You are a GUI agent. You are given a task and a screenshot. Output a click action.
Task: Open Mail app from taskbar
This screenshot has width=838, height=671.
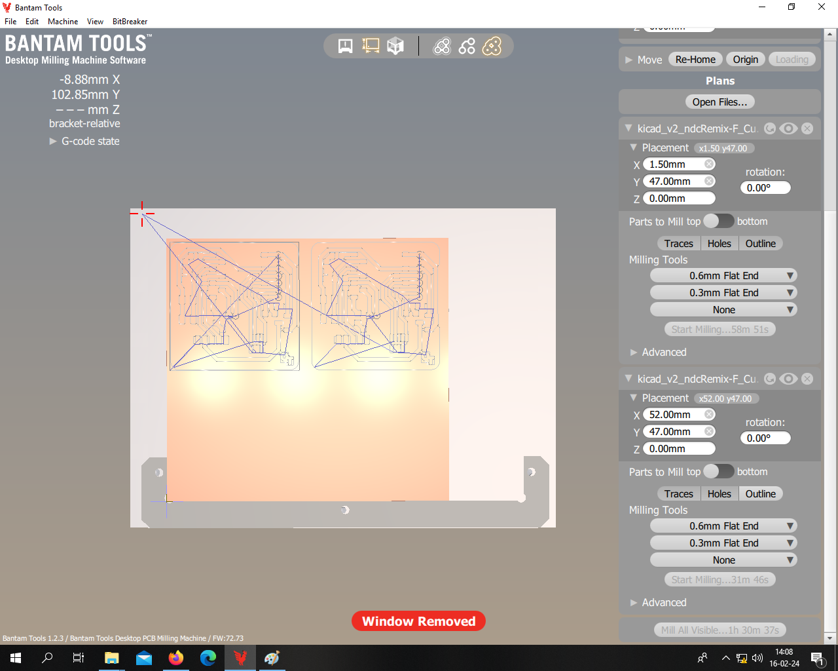(144, 658)
